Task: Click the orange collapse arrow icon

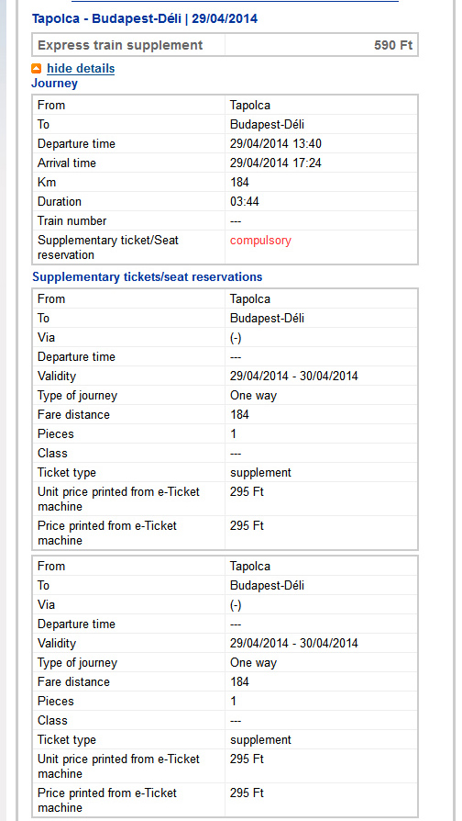Action: (x=36, y=69)
